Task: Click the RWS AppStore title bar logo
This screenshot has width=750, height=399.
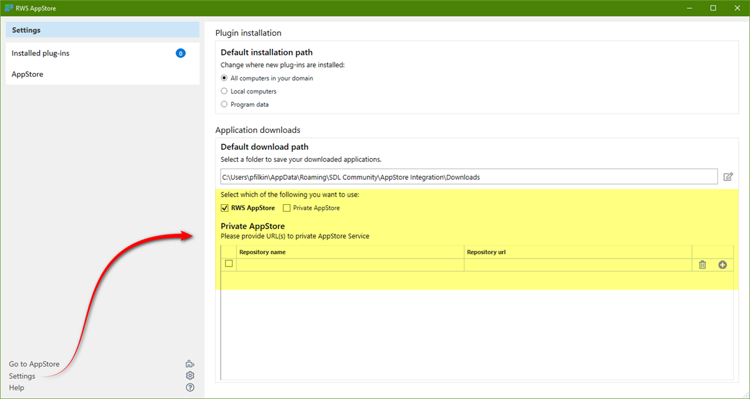Action: [x=9, y=8]
